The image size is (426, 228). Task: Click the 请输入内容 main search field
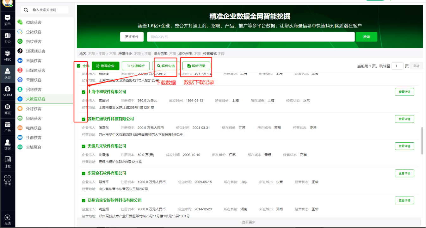(x=250, y=37)
